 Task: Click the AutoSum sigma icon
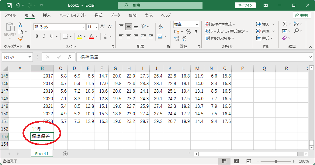(x=285, y=24)
